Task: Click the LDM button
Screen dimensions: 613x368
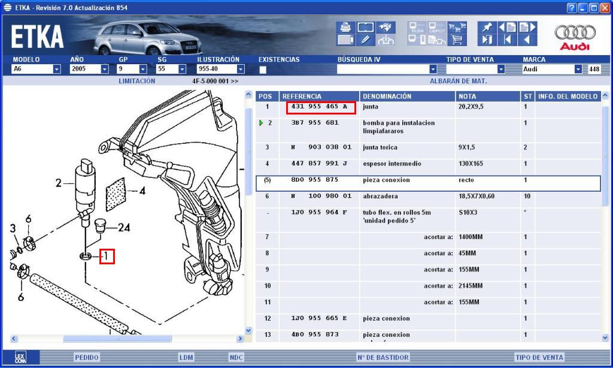Action: (x=187, y=357)
